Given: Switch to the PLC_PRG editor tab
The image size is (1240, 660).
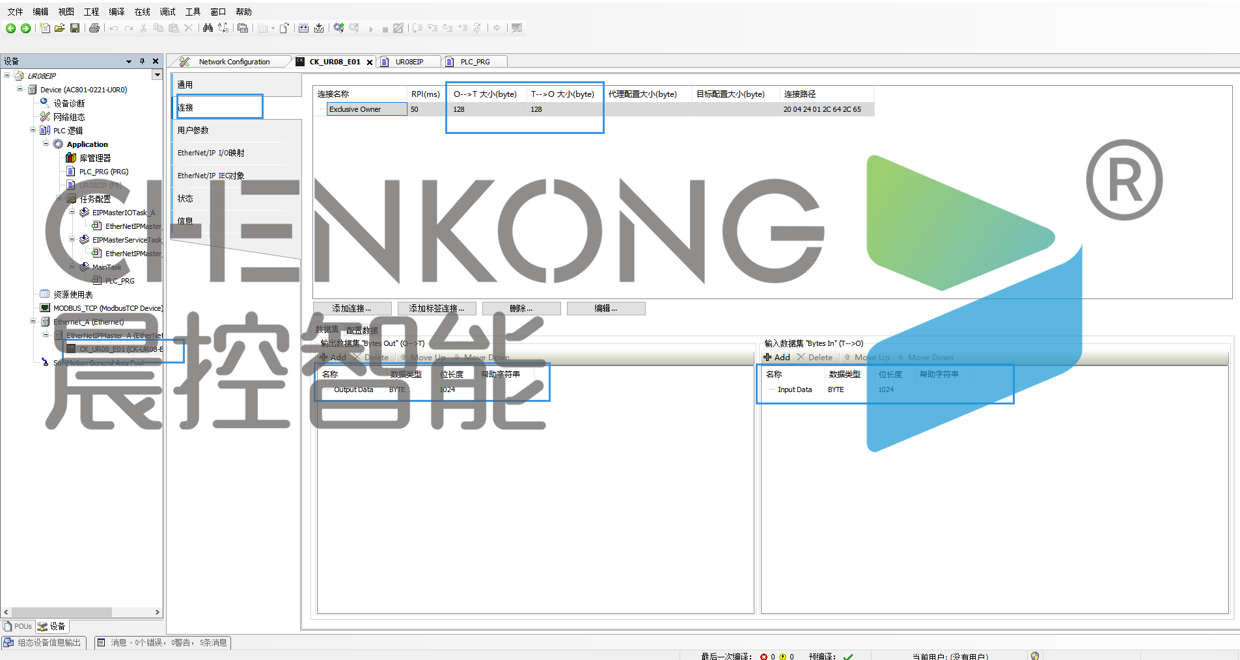Looking at the screenshot, I should 475,62.
